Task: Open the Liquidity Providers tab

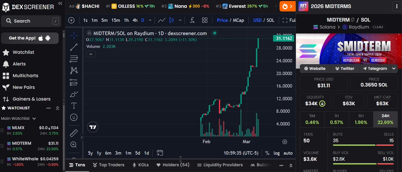Action: pyautogui.click(x=220, y=165)
